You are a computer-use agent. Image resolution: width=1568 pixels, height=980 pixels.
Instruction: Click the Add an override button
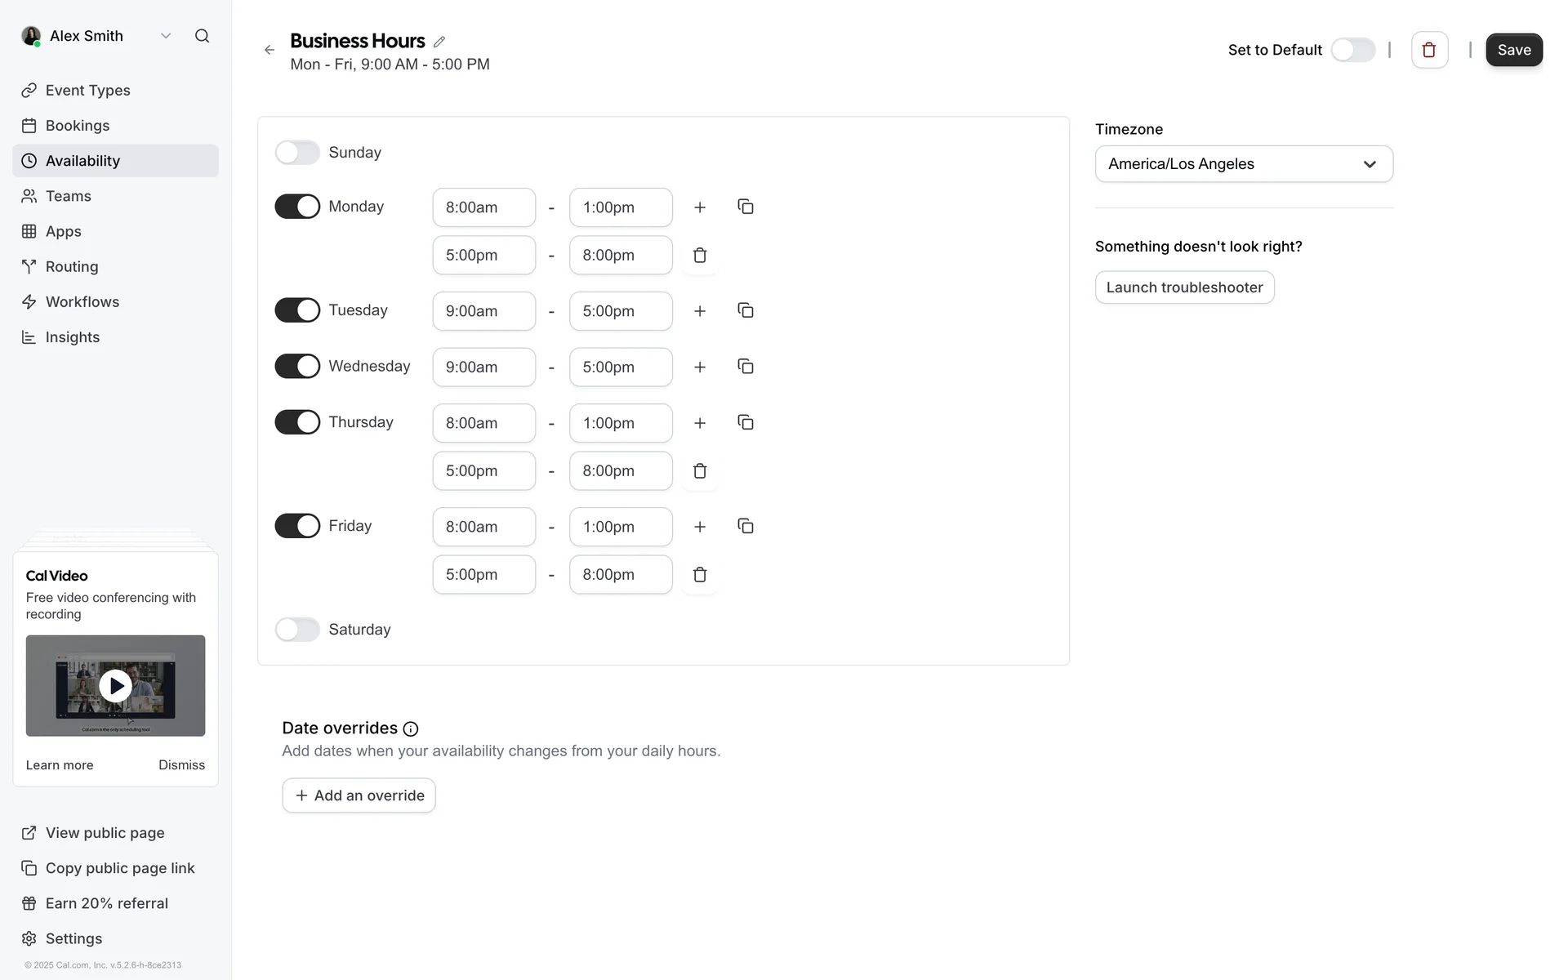pos(359,795)
